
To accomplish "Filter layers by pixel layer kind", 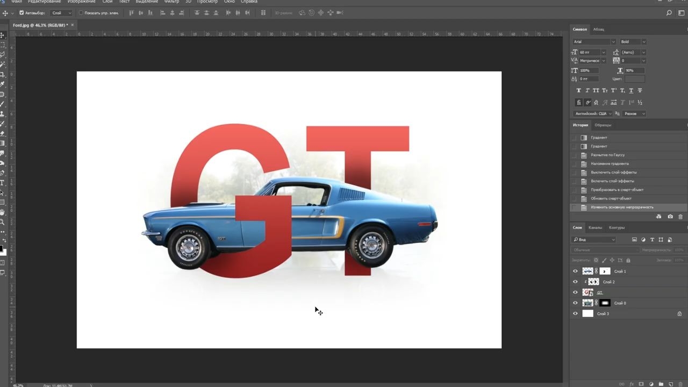I will tap(634, 239).
